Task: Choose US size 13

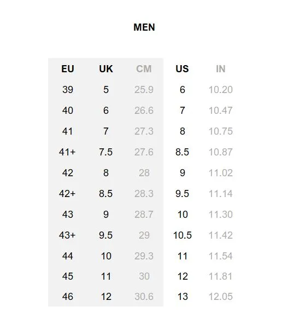Action: click(183, 297)
